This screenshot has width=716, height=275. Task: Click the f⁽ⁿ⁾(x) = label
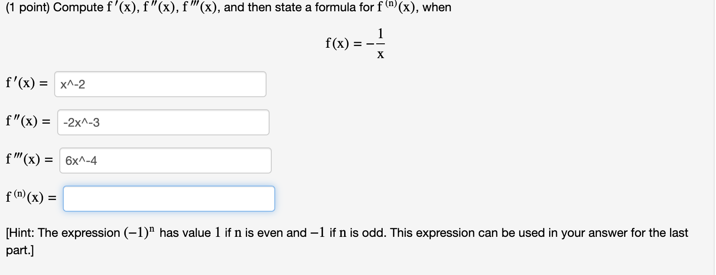pos(30,198)
